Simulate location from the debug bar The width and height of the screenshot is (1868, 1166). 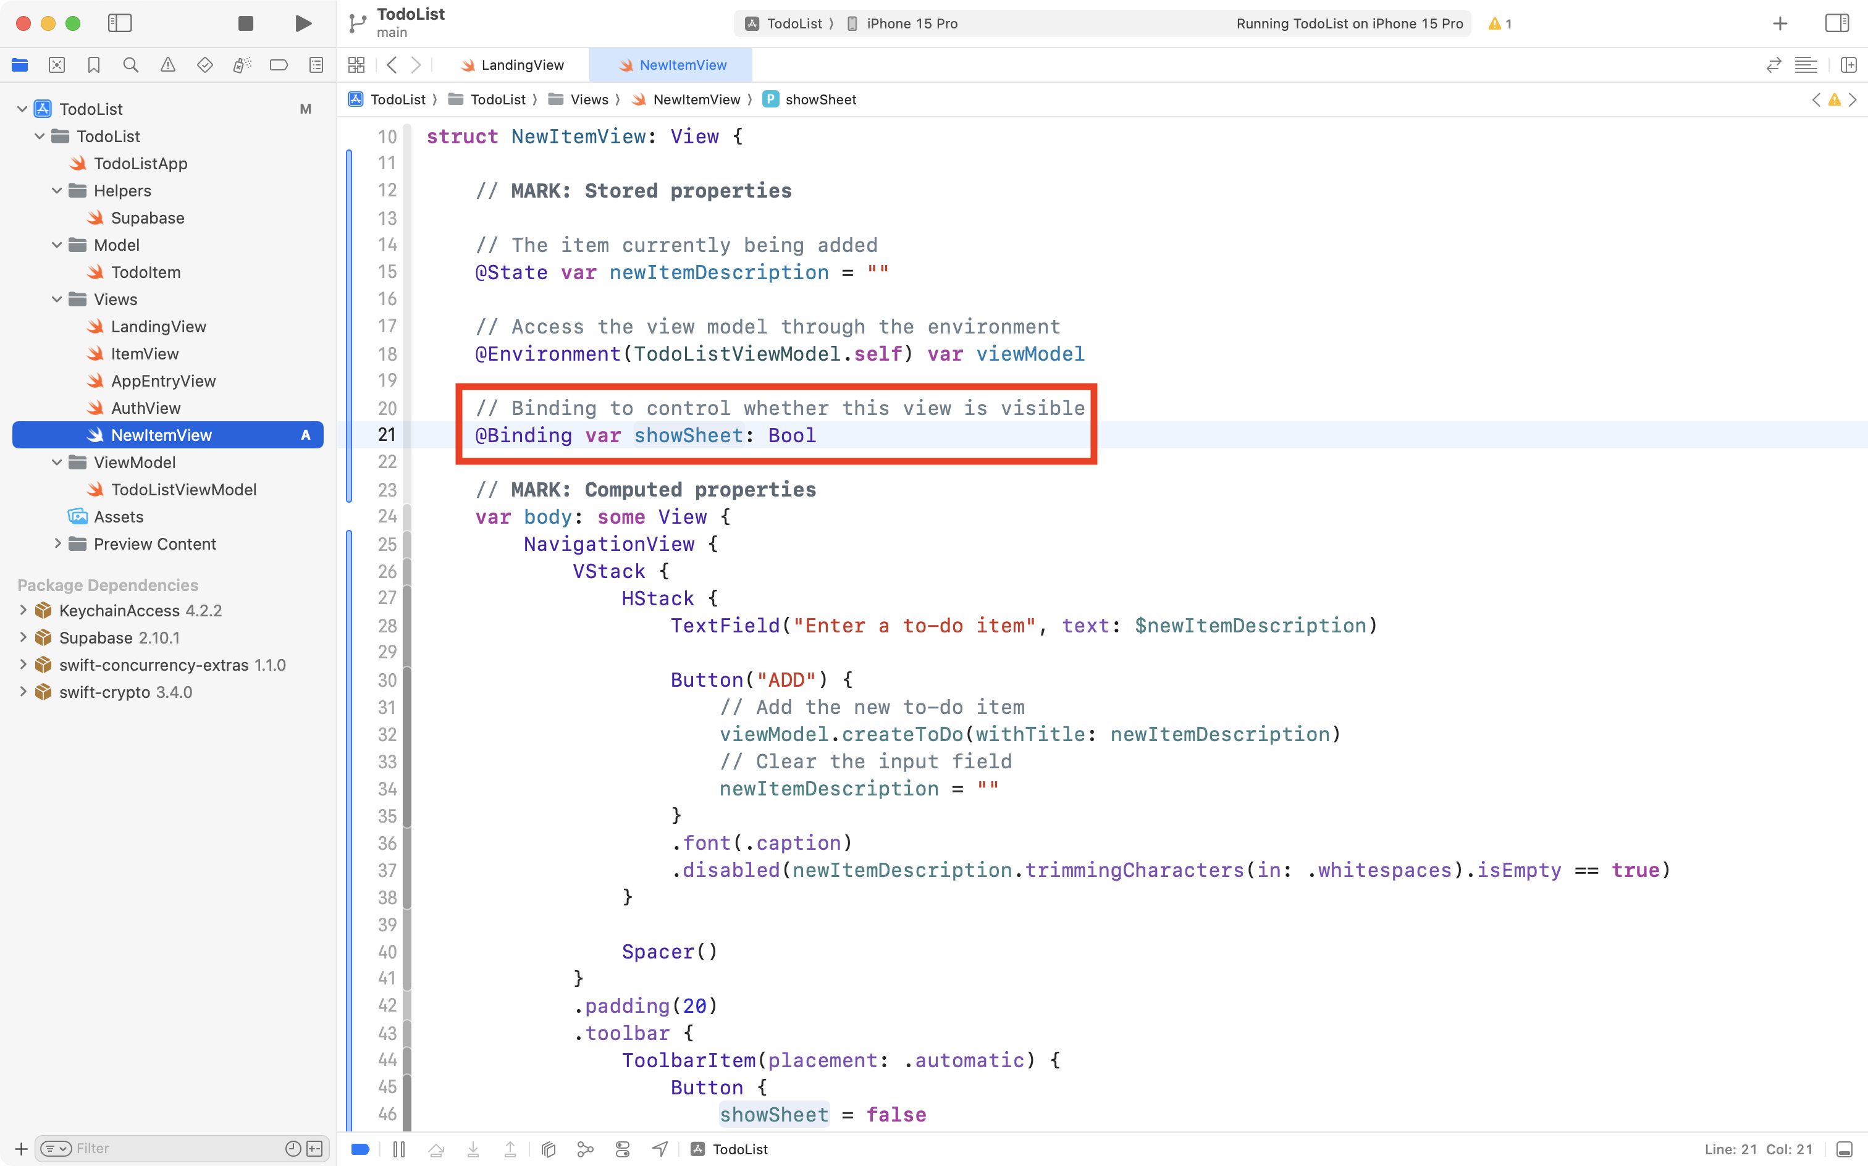point(660,1149)
